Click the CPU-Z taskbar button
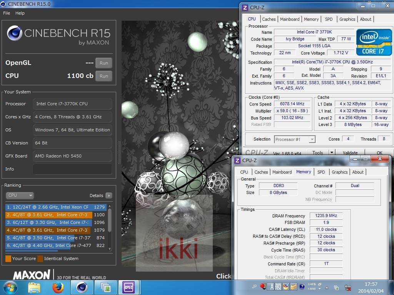394x295 pixels. (x=129, y=287)
